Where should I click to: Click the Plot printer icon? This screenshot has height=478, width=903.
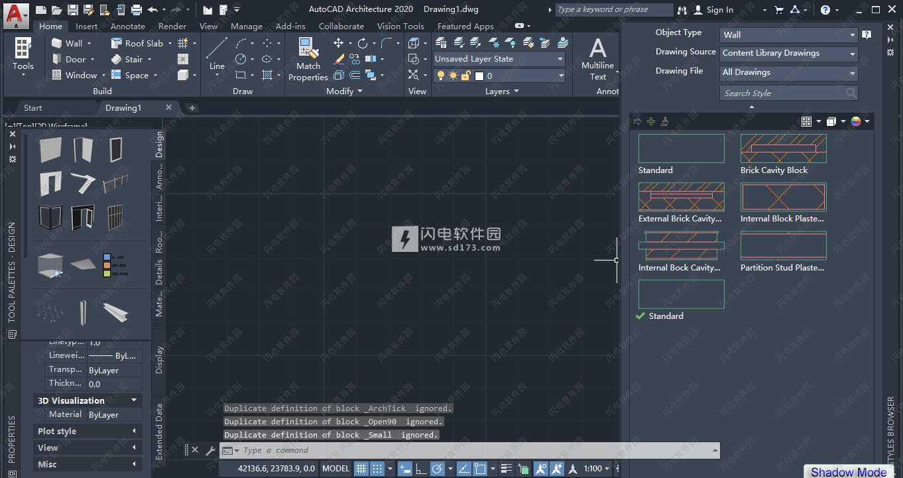(137, 10)
